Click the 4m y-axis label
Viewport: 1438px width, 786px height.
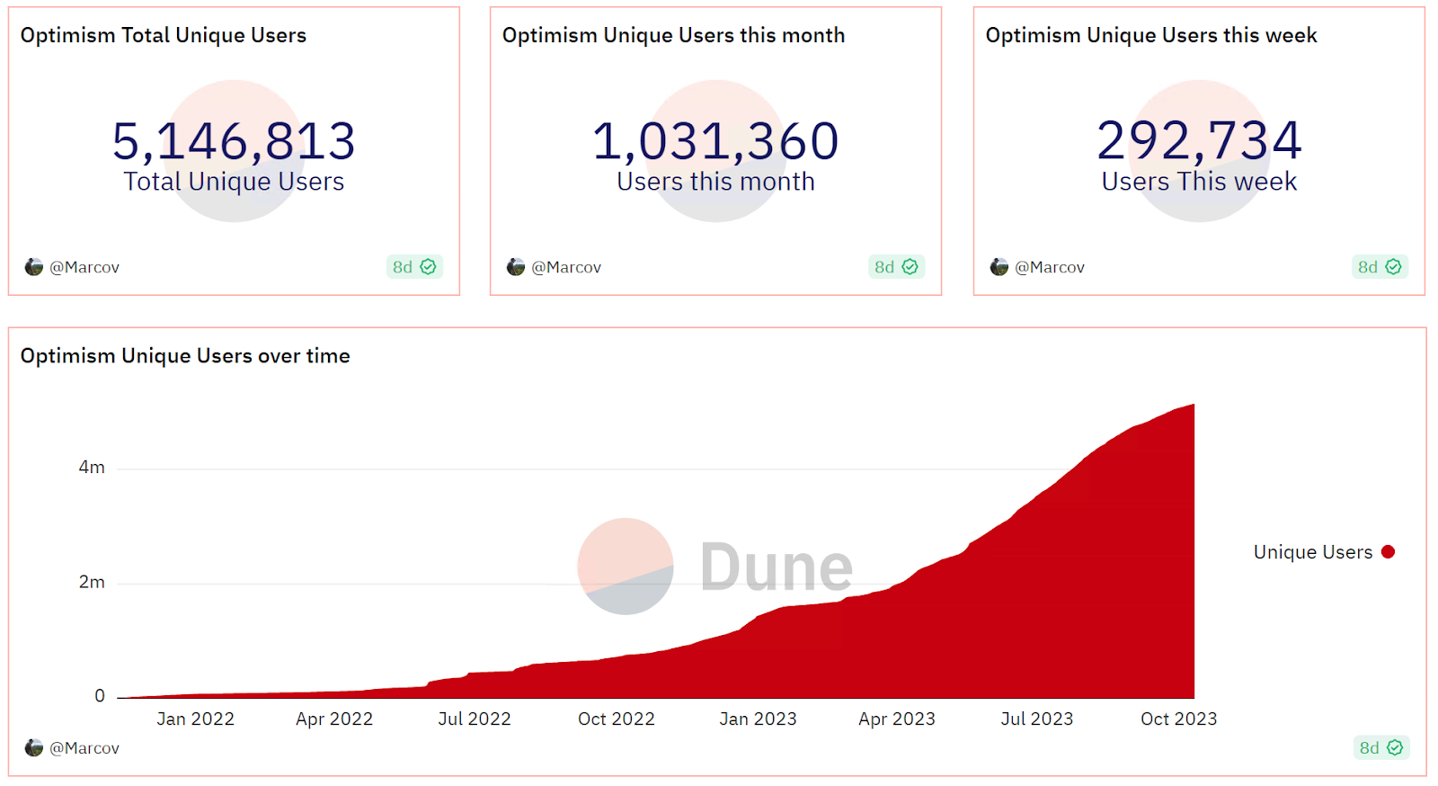pyautogui.click(x=92, y=468)
